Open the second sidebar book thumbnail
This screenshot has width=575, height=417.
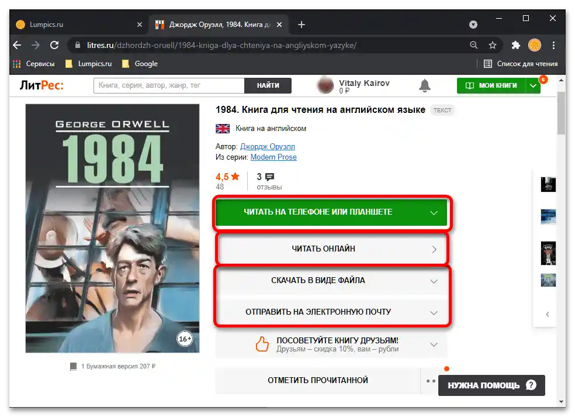point(548,216)
